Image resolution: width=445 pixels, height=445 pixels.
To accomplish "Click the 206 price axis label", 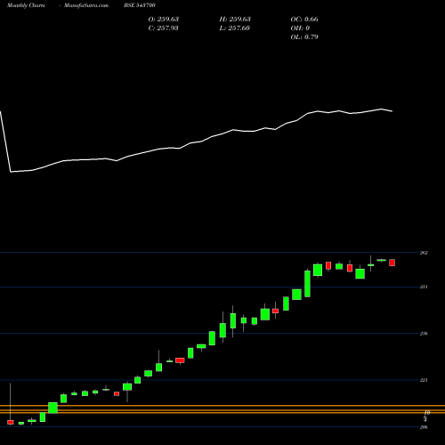I will click(x=424, y=427).
